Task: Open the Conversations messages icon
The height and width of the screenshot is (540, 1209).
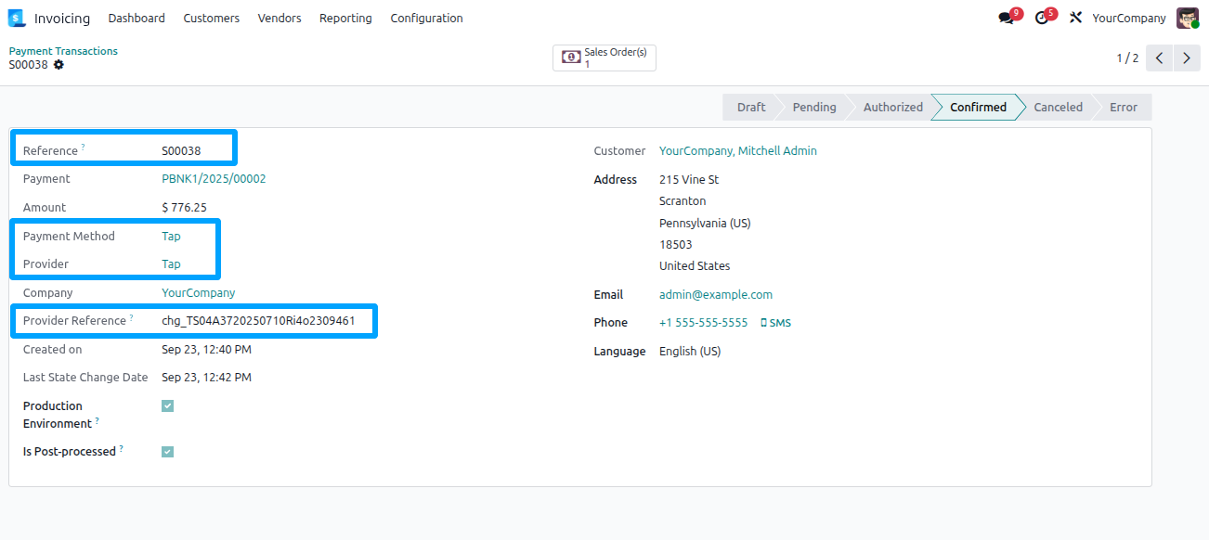Action: coord(1006,18)
